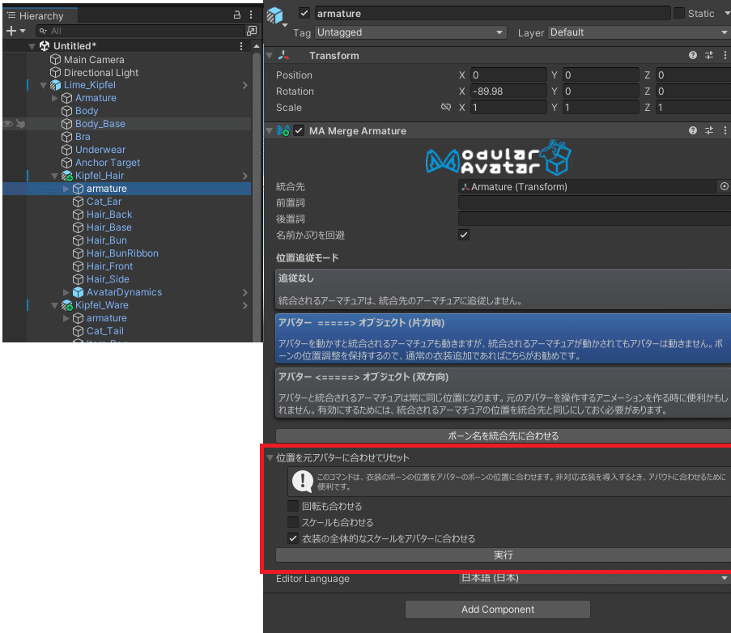
Task: Open the Transform component help icon
Action: coord(692,55)
